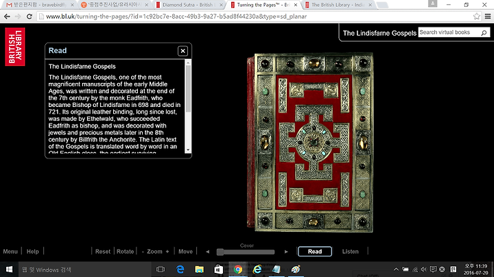Viewport: 494px width, 277px height.
Task: Show hidden system tray icons
Action: tap(396, 269)
